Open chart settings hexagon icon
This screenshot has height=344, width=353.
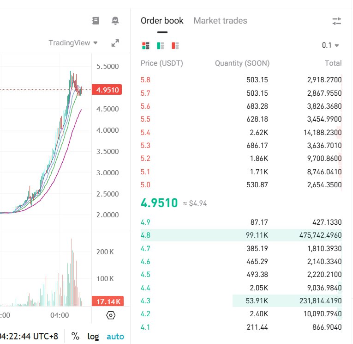click(x=111, y=315)
